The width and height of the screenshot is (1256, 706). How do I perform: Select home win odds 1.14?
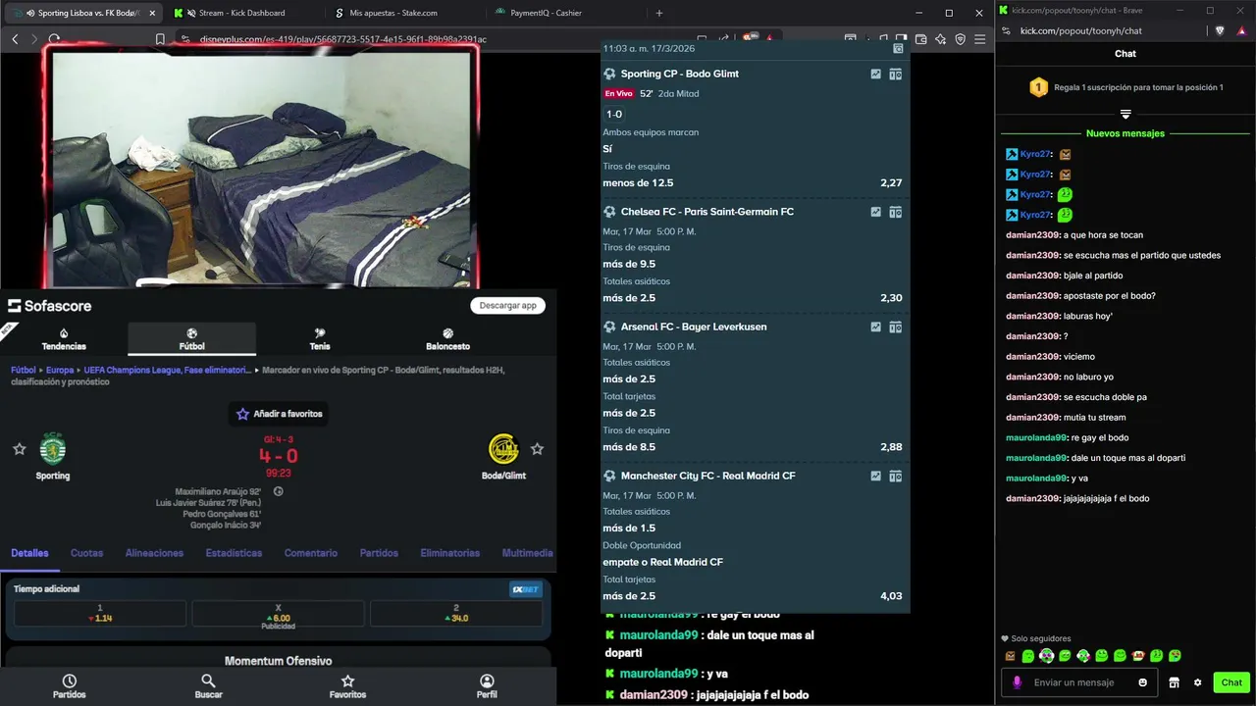100,614
